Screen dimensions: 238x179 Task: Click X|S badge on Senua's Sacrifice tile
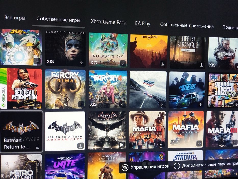(50, 61)
